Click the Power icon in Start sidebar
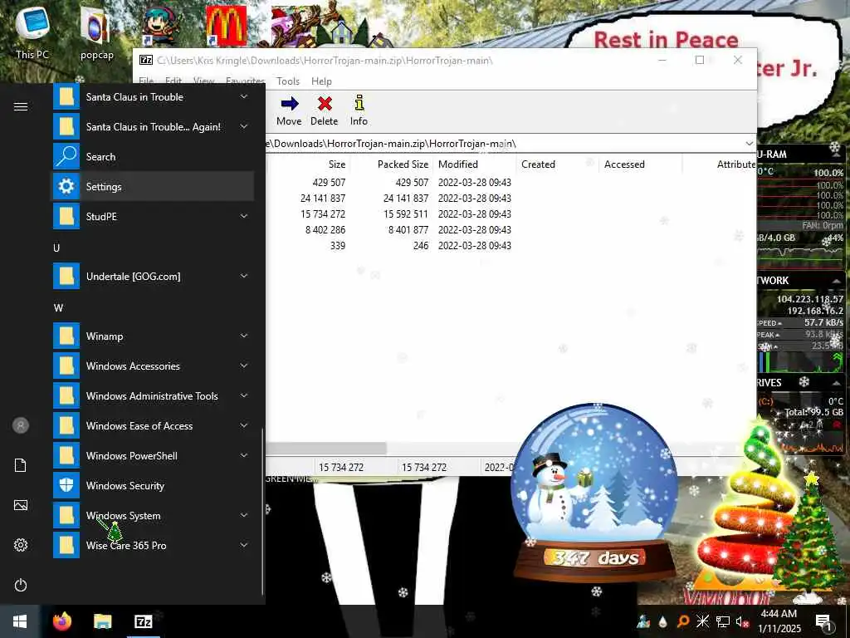This screenshot has height=638, width=850. [x=21, y=585]
